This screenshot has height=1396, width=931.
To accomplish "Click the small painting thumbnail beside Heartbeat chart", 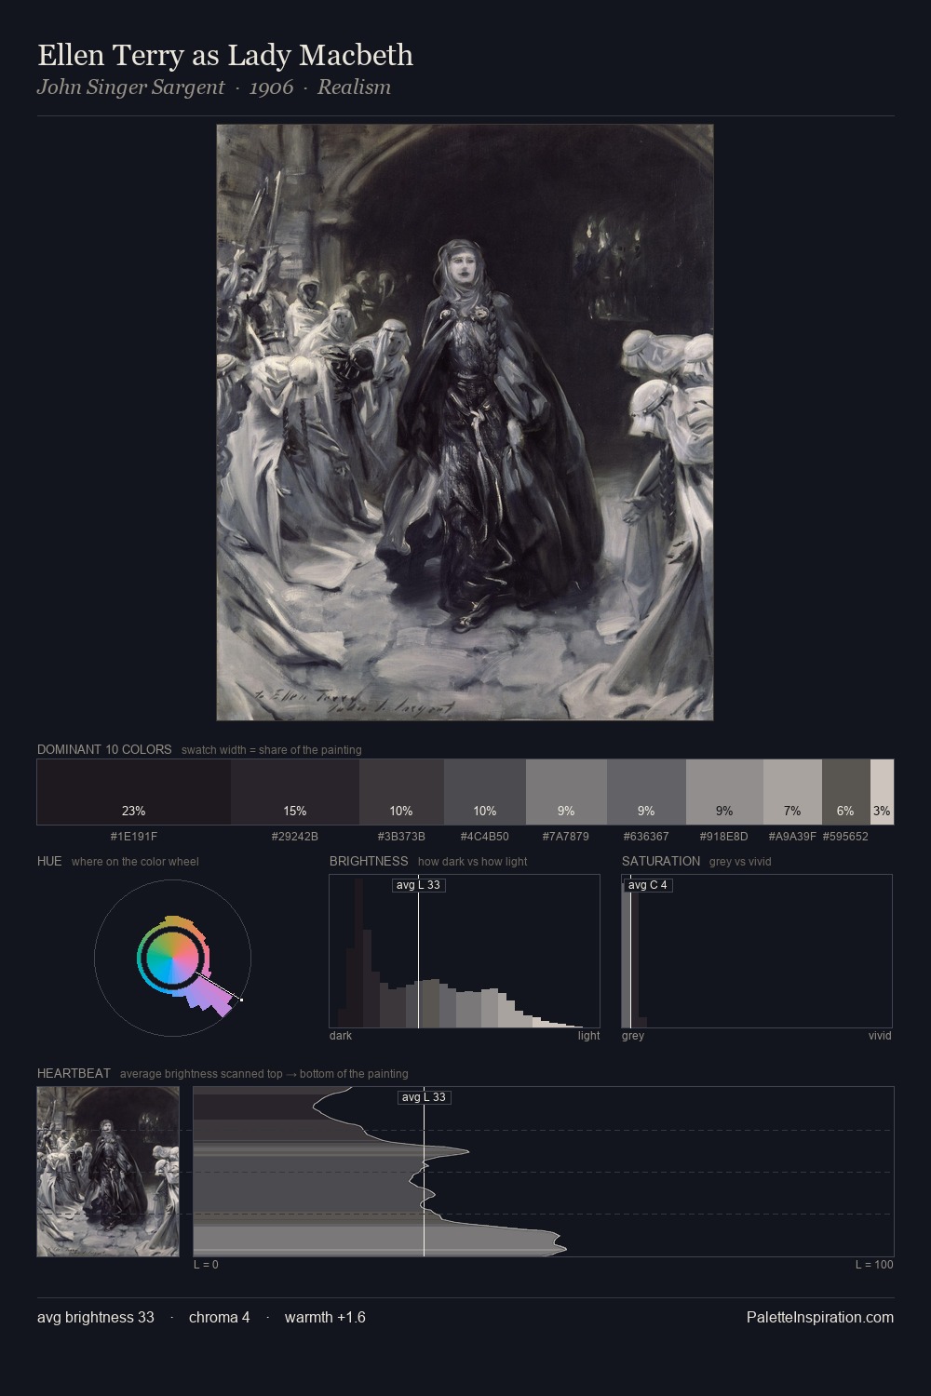I will (108, 1172).
